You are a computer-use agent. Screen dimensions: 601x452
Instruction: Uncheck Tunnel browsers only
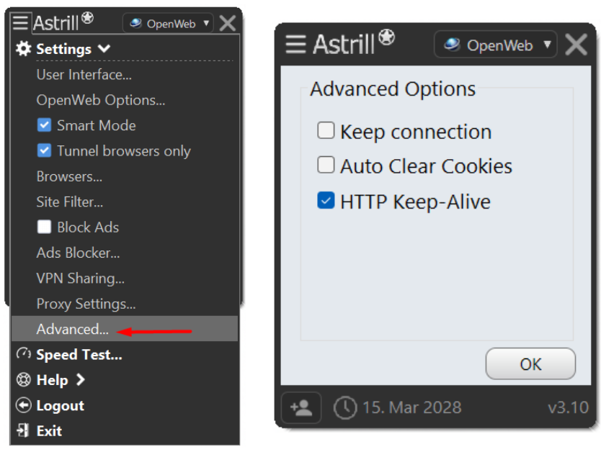[44, 150]
